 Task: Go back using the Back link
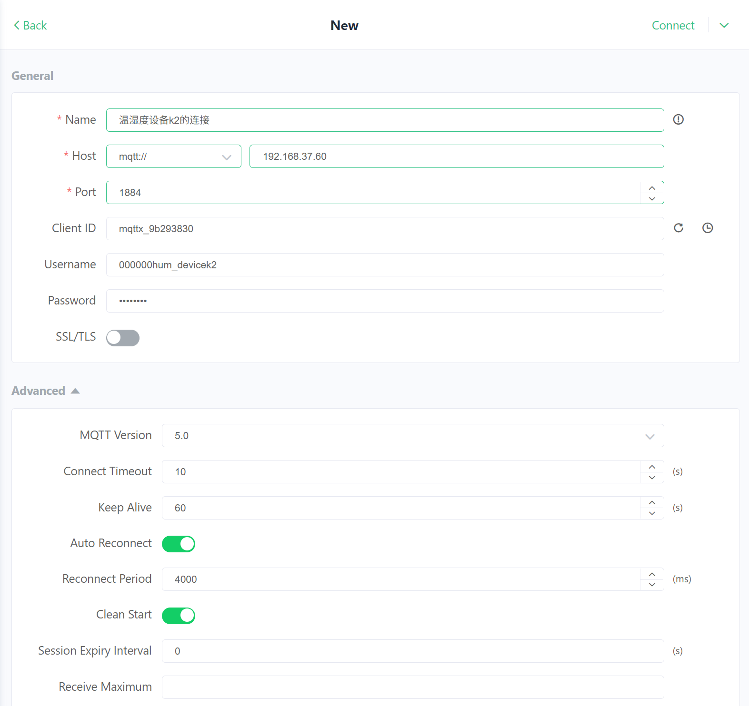point(30,25)
